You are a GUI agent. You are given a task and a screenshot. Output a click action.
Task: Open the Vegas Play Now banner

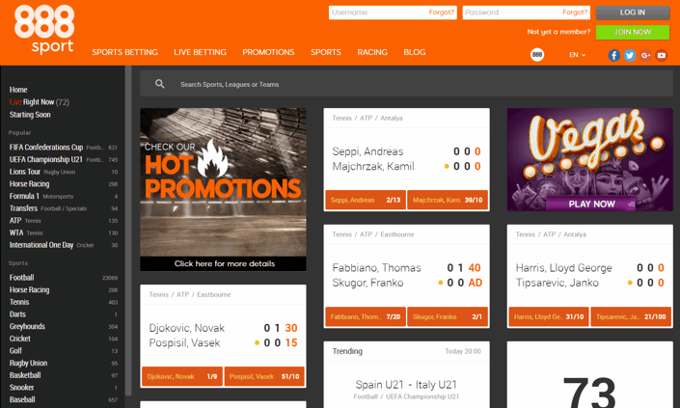(x=589, y=159)
